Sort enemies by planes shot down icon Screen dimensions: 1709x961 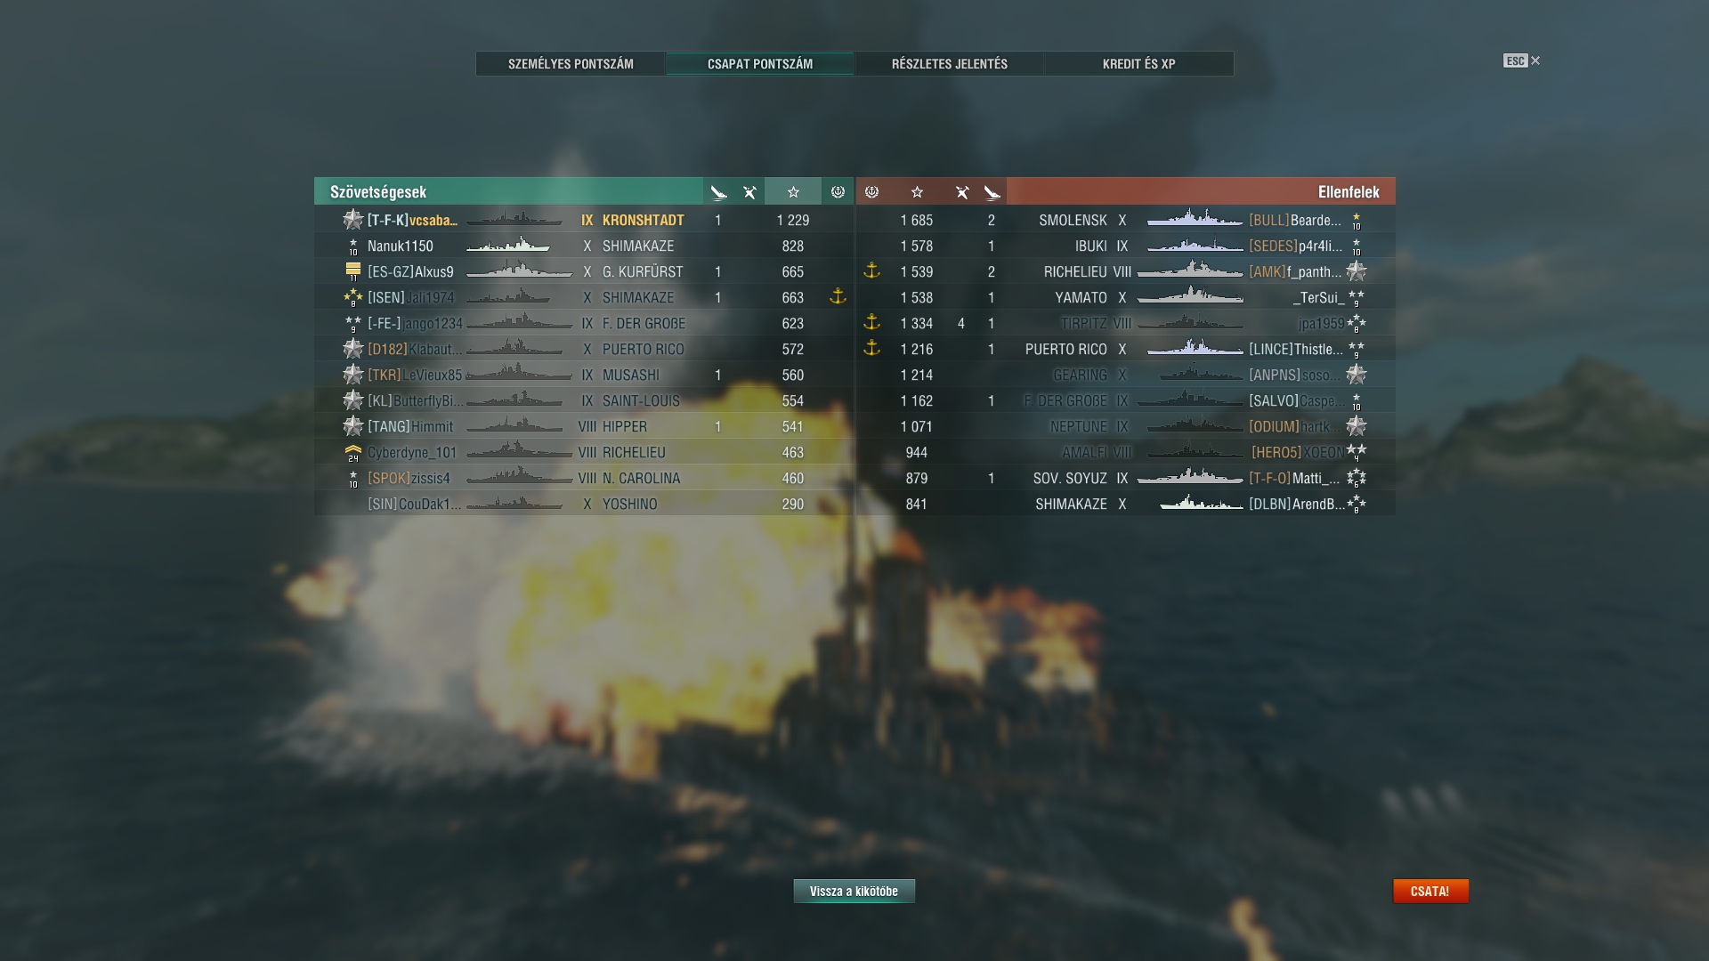click(962, 191)
